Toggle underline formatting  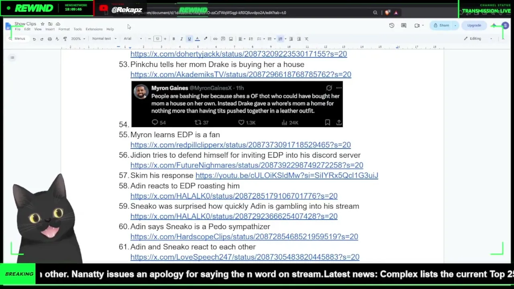(x=190, y=39)
